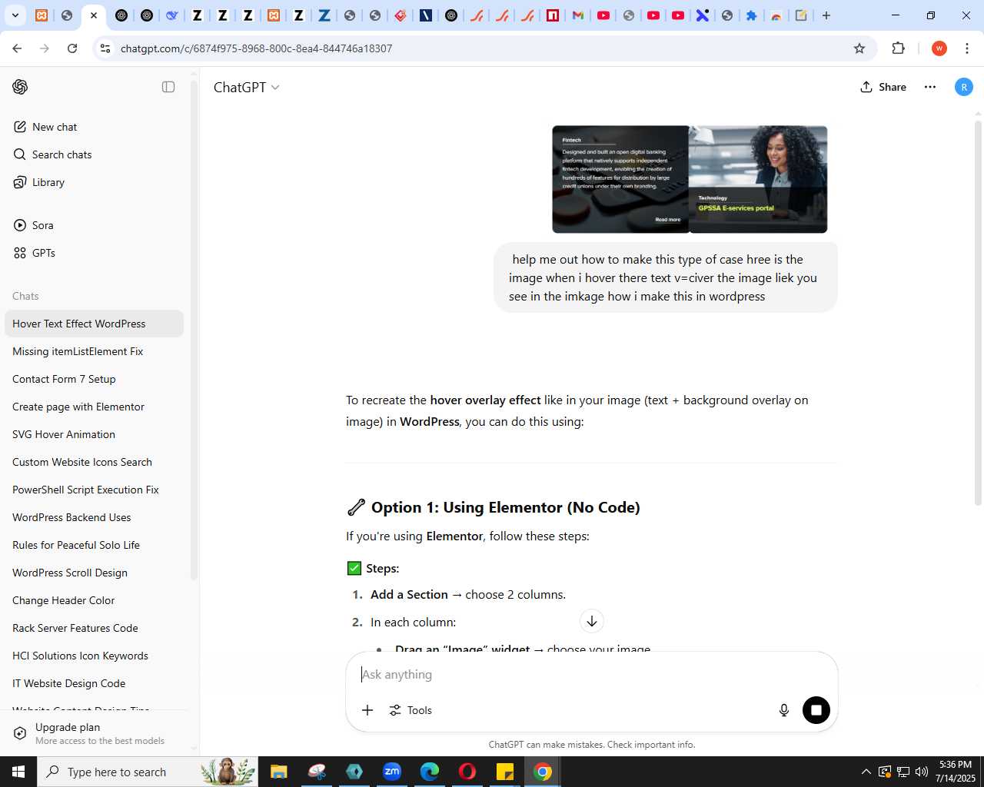Click the browser back arrow
The width and height of the screenshot is (984, 787).
(x=17, y=48)
